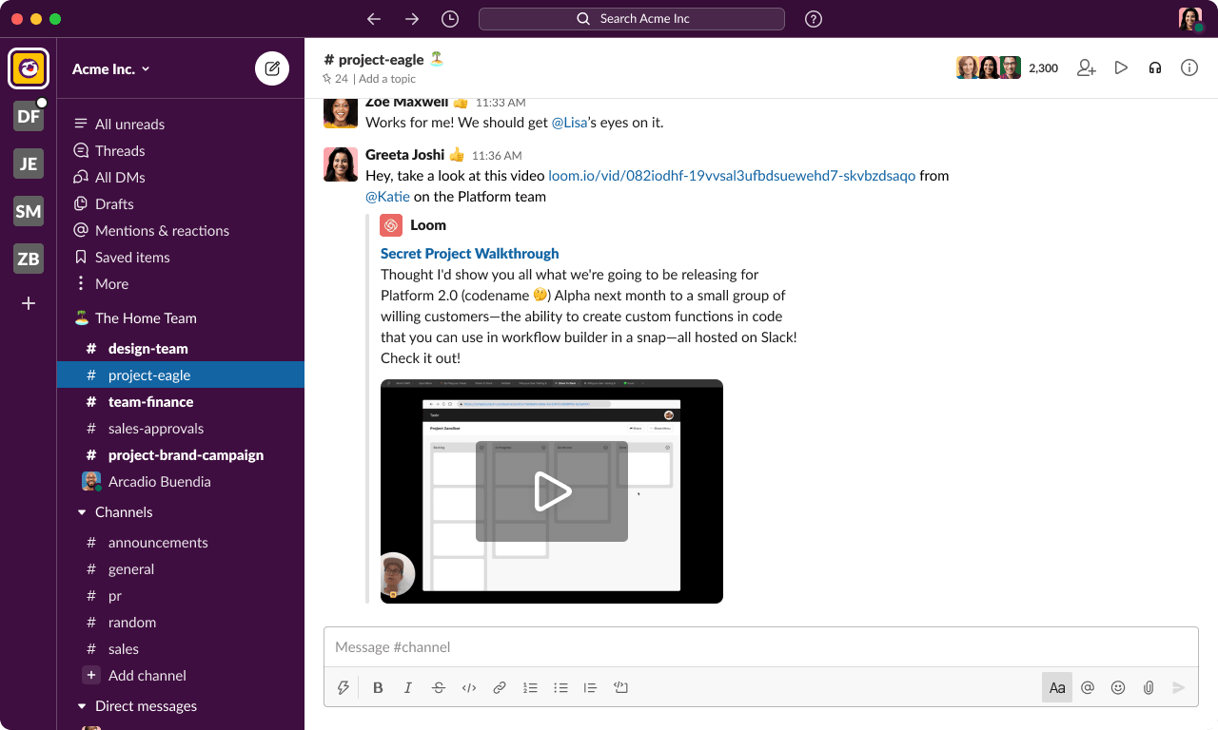Open channel details info icon
The width and height of the screenshot is (1218, 730).
[1189, 67]
